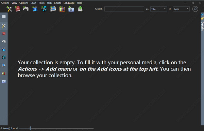Click into the Search text field
The width and height of the screenshot is (204, 131).
click(124, 9)
